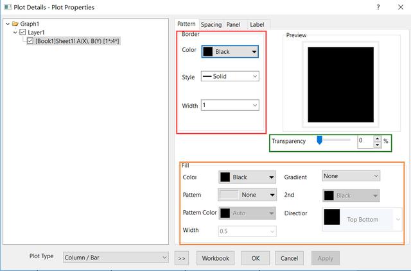
Task: Open the Label tab
Action: [257, 24]
